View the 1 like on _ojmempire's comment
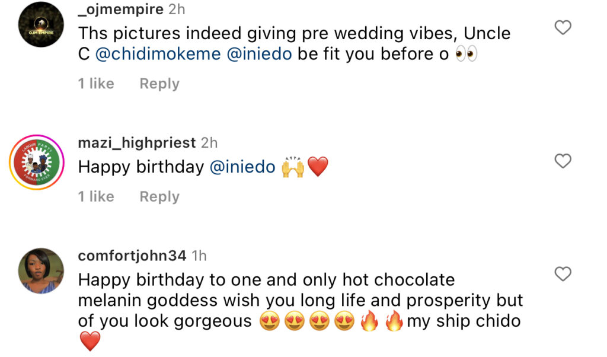The height and width of the screenshot is (357, 607). pos(95,84)
